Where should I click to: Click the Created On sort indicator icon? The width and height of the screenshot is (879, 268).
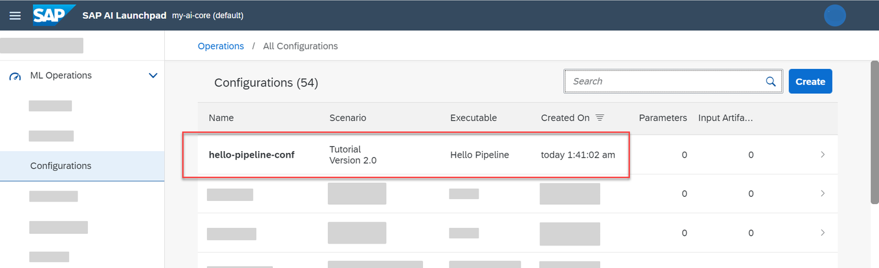(x=599, y=118)
